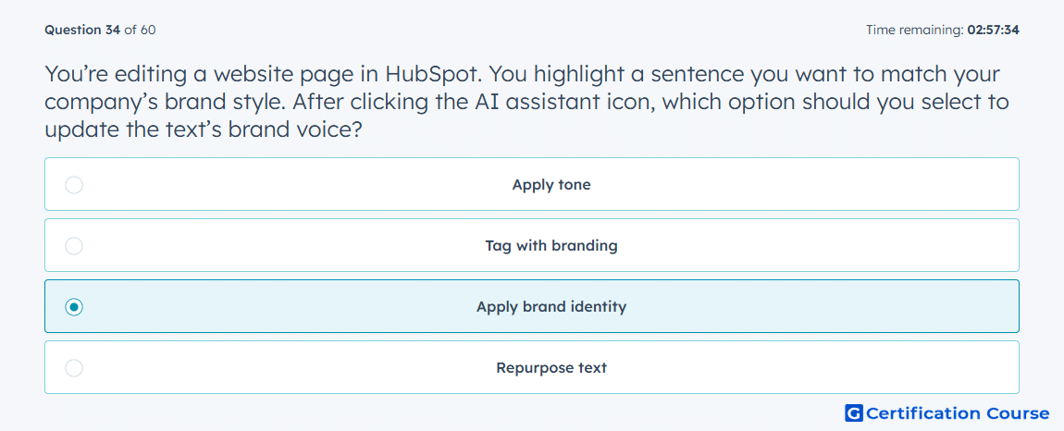The width and height of the screenshot is (1064, 431).
Task: Click the question line ending brand voice?
Action: pos(202,129)
